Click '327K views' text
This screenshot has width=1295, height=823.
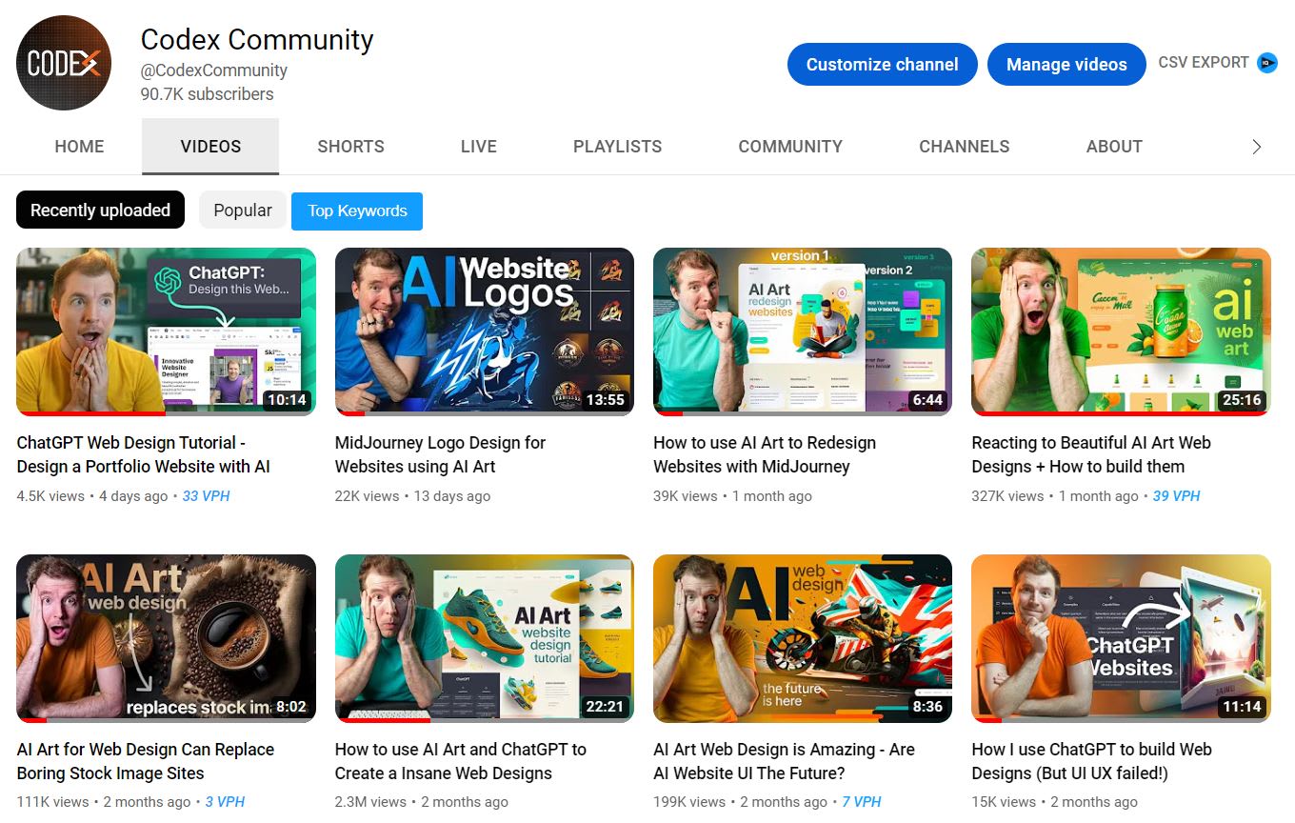pos(1007,496)
